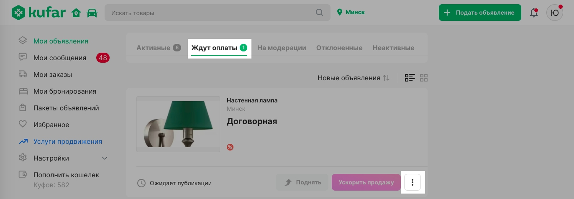Open 'Избранное' in sidebar
The width and height of the screenshot is (574, 199).
pos(51,125)
